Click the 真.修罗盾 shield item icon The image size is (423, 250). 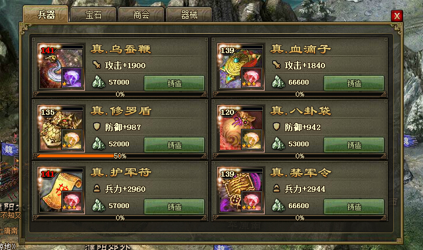click(61, 129)
